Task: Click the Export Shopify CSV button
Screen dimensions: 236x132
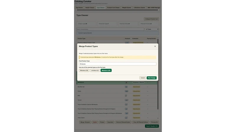Action: [152, 126]
